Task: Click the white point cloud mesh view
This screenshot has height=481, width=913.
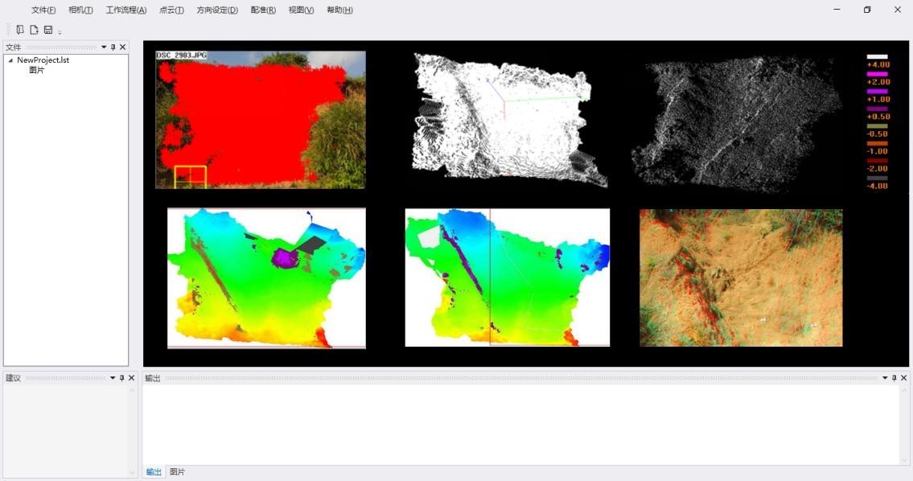Action: [x=508, y=118]
